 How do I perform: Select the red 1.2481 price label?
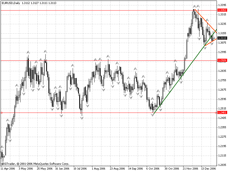tap(222, 113)
